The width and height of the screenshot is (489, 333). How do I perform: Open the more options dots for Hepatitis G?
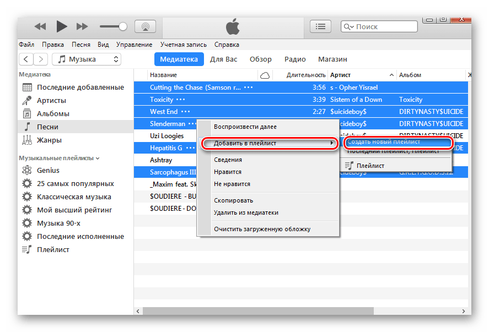pos(190,148)
